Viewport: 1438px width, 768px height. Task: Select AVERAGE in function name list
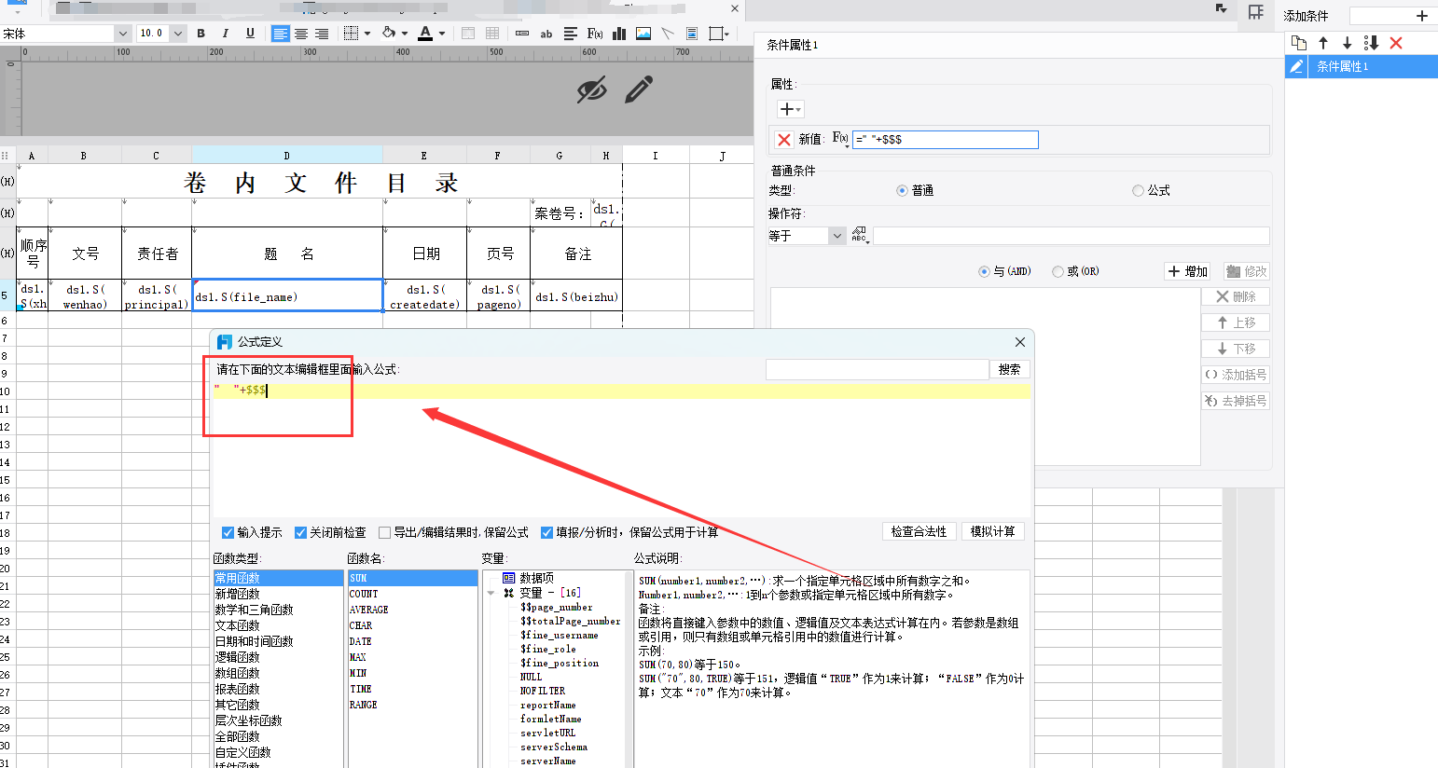(x=412, y=610)
